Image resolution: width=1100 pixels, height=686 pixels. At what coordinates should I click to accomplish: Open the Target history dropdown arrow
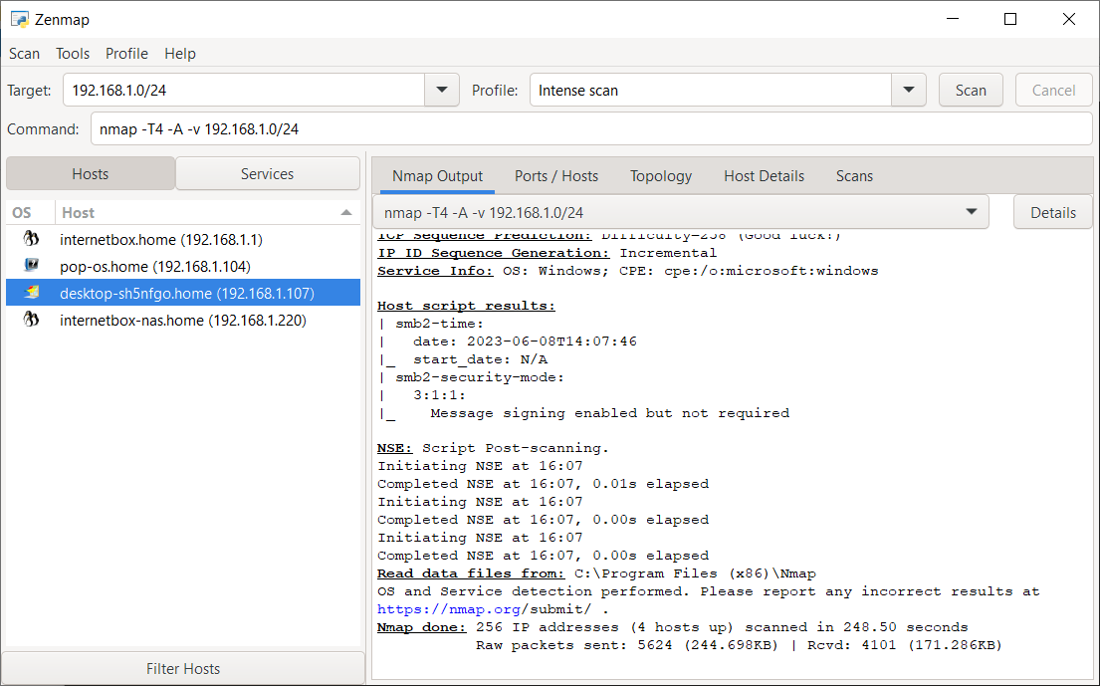tap(442, 90)
